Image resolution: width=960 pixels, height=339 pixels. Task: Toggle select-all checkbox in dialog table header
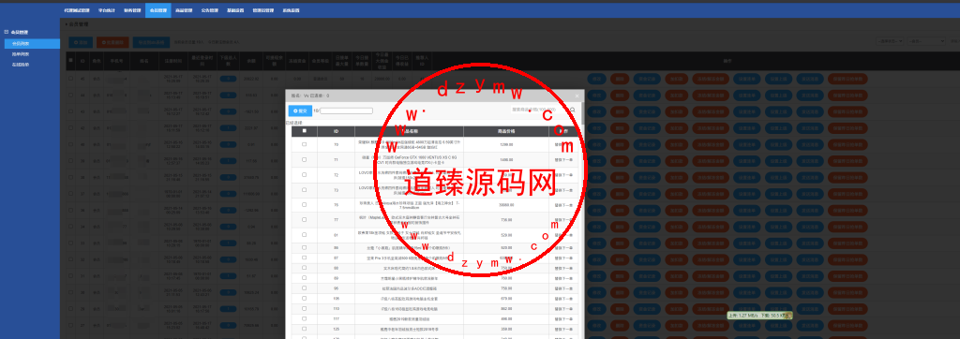(305, 131)
